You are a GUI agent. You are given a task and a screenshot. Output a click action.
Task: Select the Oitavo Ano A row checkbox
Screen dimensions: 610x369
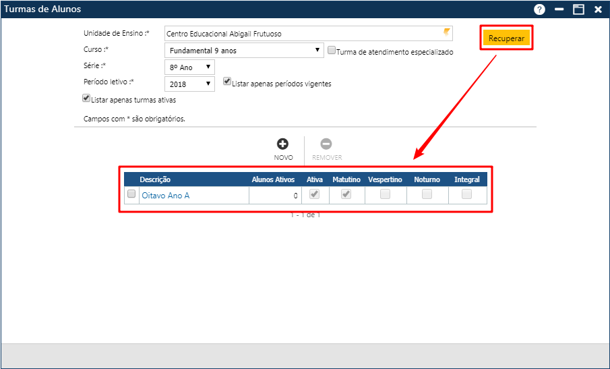pyautogui.click(x=131, y=195)
